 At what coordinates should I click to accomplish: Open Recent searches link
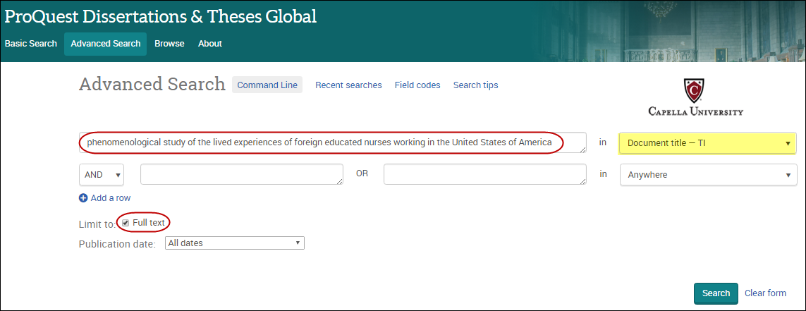tap(348, 85)
